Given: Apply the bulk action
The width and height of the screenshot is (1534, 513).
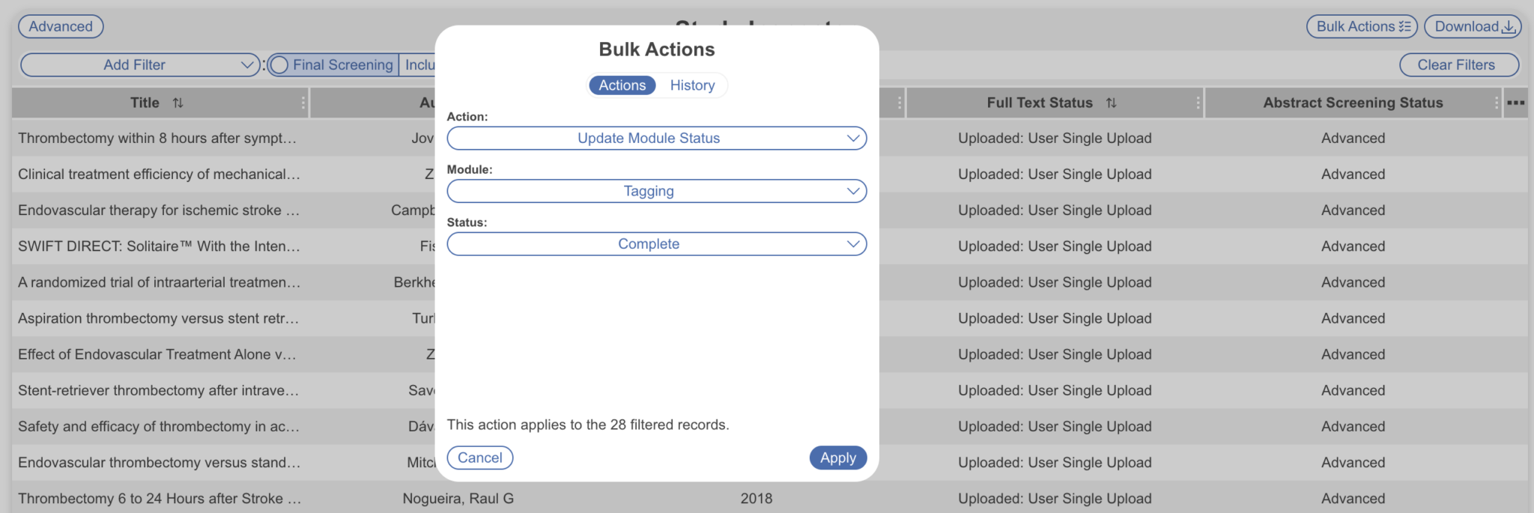Looking at the screenshot, I should (x=837, y=458).
